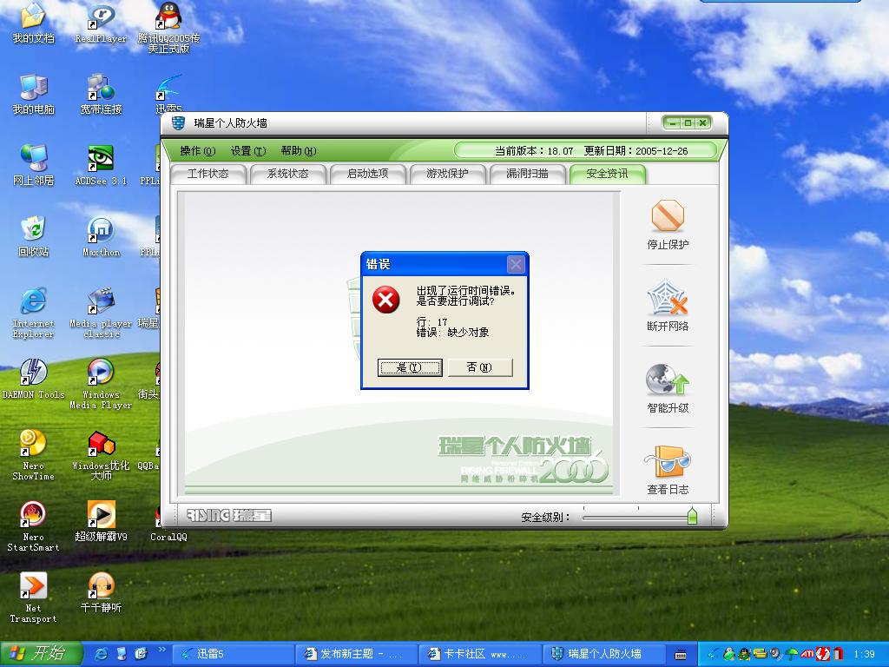This screenshot has height=667, width=889.
Task: Click the firewall title bar shield icon
Action: click(x=178, y=123)
